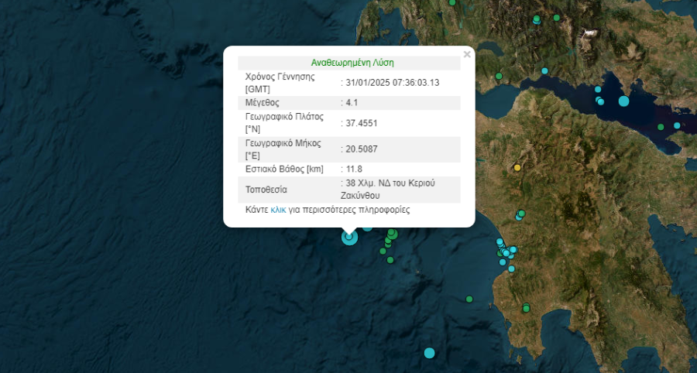Select the large cyan marker in the Corinthian Gulf

click(x=623, y=101)
